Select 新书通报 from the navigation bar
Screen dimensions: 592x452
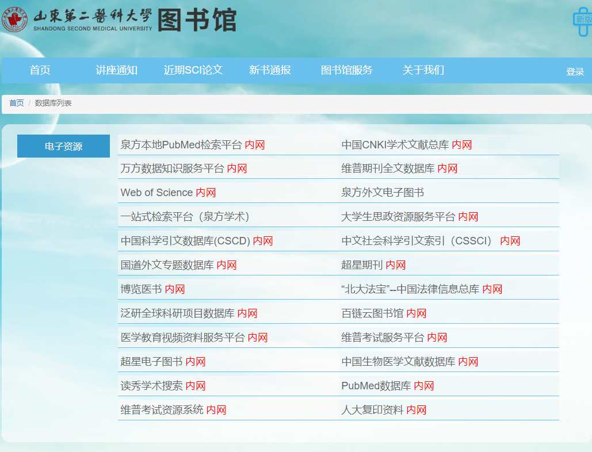coord(270,70)
